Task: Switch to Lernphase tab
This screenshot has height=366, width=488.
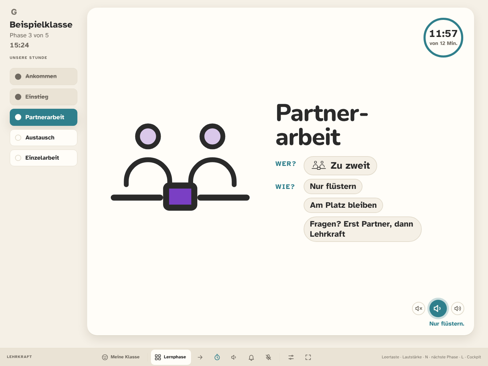Action: pos(171,357)
